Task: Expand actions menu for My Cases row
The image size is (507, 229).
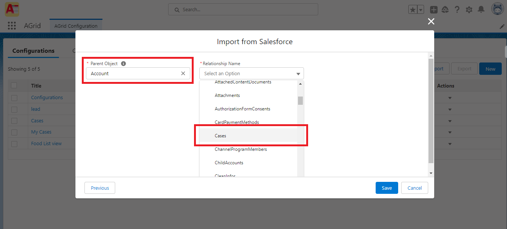Action: (450, 132)
